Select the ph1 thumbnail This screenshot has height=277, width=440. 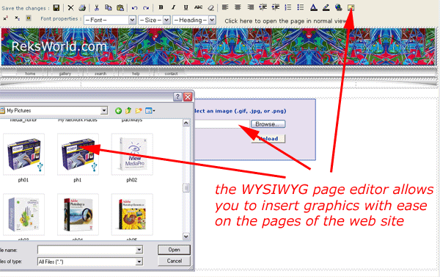click(78, 155)
